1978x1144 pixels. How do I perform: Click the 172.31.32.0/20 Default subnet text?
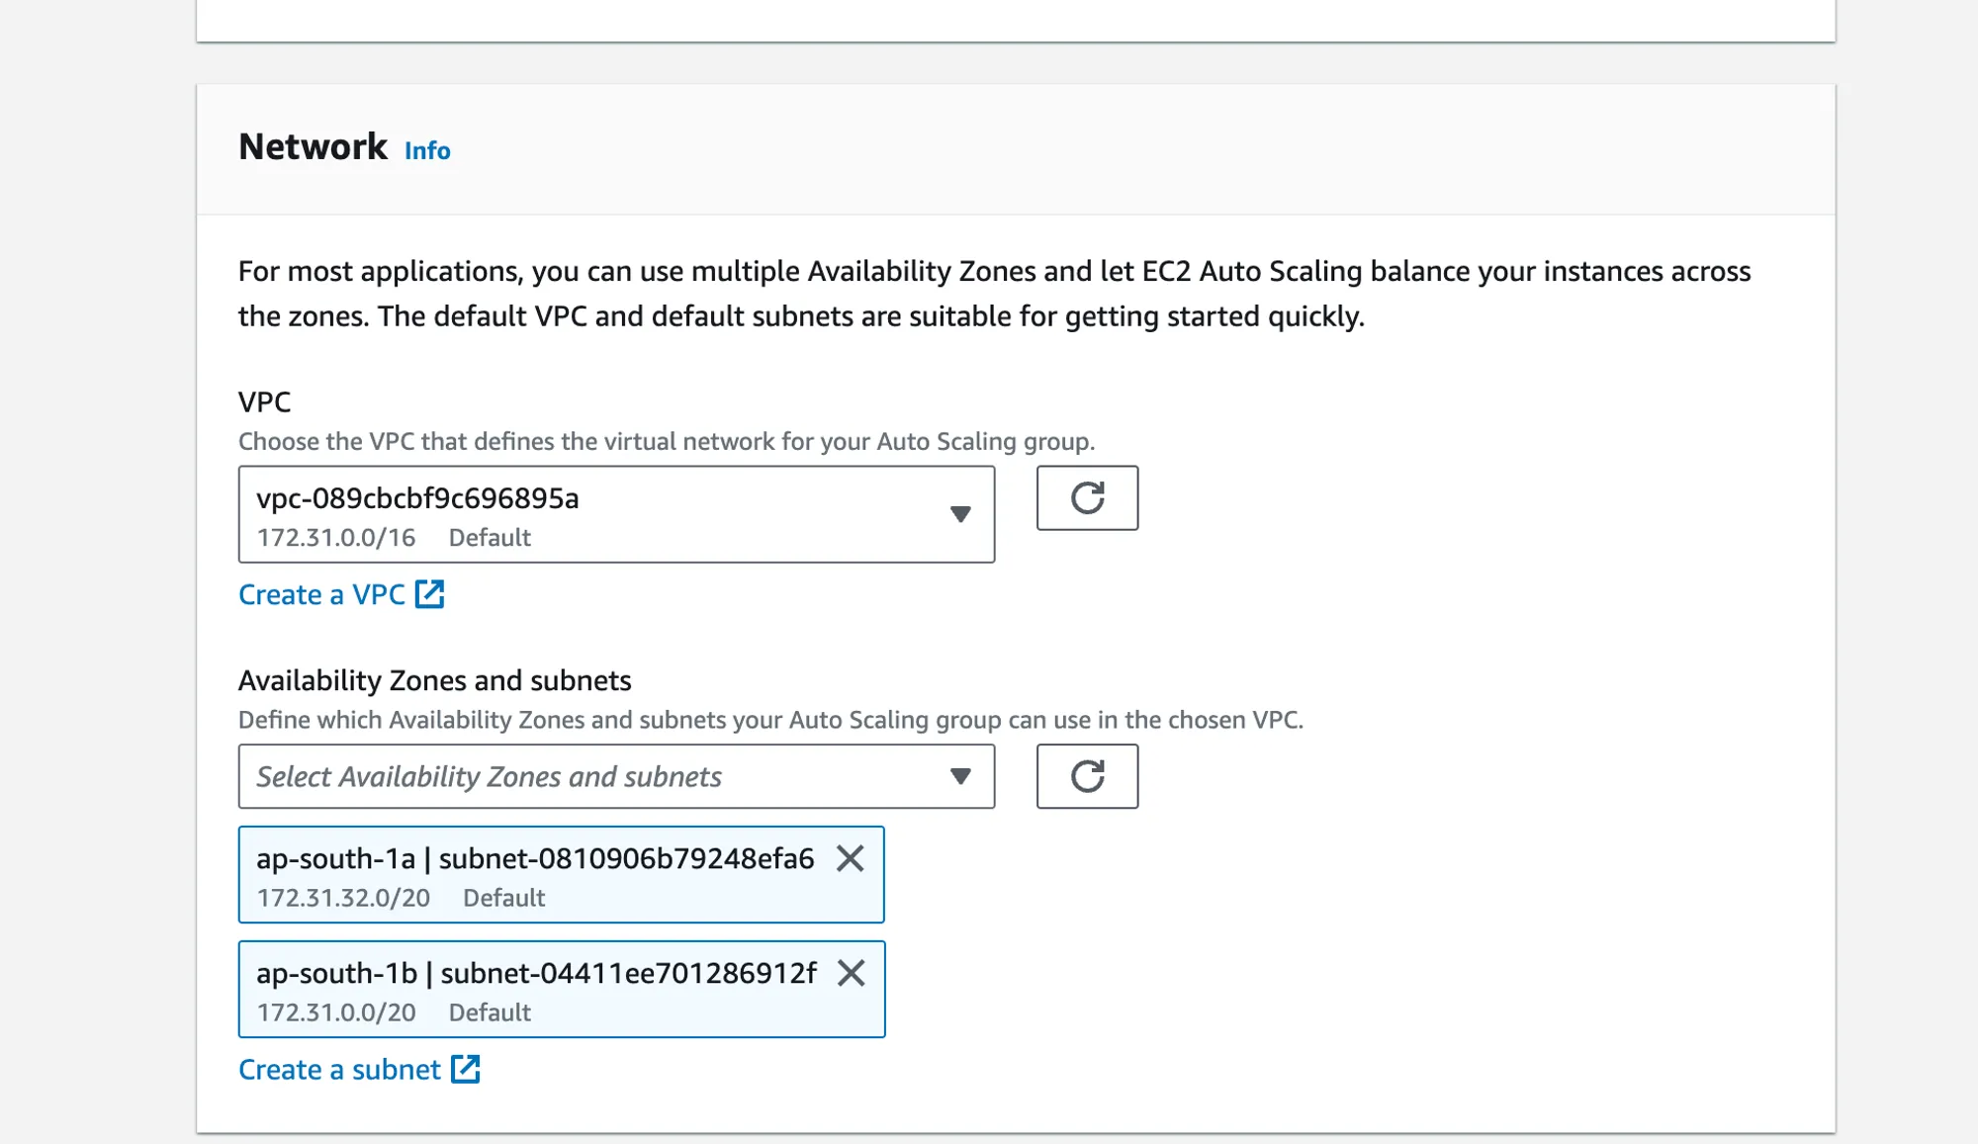coord(401,898)
